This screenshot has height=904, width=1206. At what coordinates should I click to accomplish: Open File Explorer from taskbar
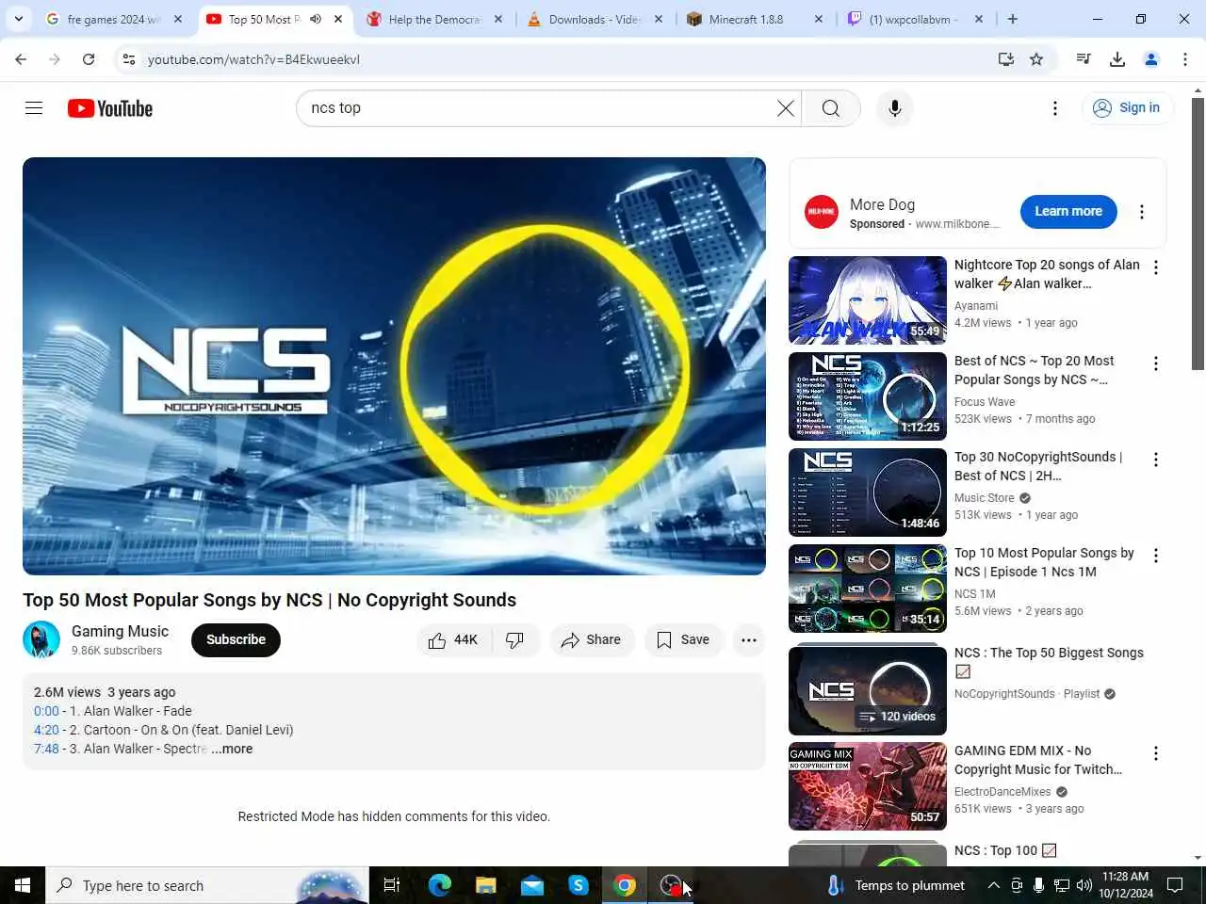click(x=485, y=885)
